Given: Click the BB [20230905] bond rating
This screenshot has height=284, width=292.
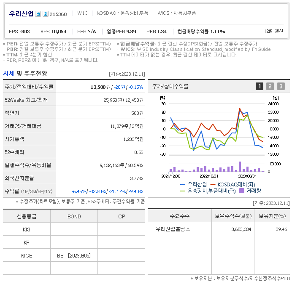Looking at the screenshot, I should [x=74, y=256].
